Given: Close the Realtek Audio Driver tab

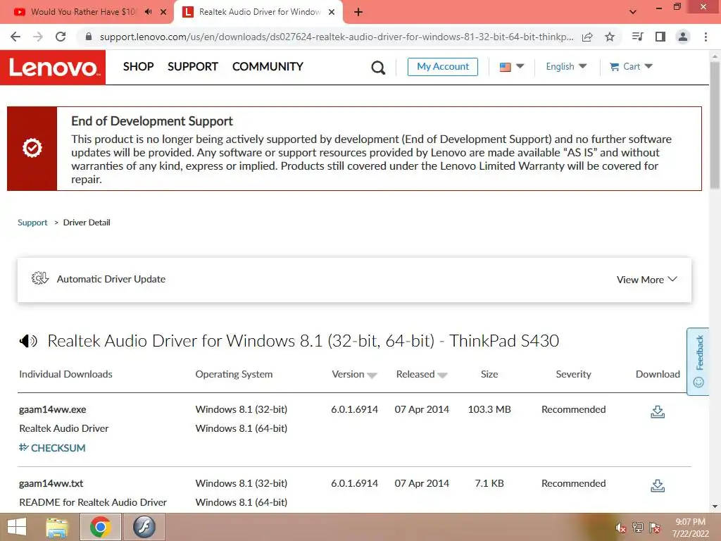Looking at the screenshot, I should pos(332,13).
